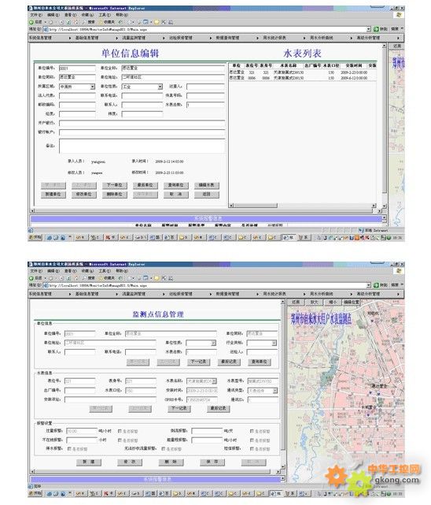
Task: Click 最后单位 button
Action: (x=145, y=185)
